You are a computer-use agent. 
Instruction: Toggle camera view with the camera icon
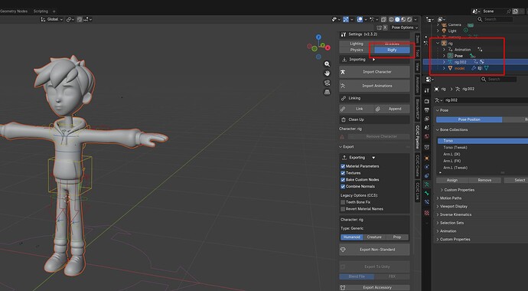pyautogui.click(x=327, y=83)
